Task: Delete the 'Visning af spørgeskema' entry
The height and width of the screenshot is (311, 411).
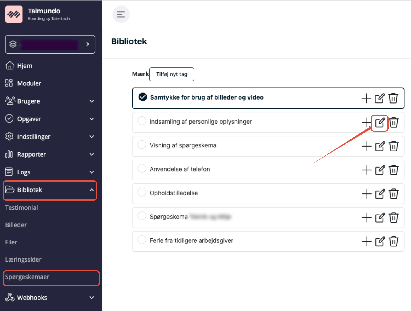Action: click(x=394, y=146)
